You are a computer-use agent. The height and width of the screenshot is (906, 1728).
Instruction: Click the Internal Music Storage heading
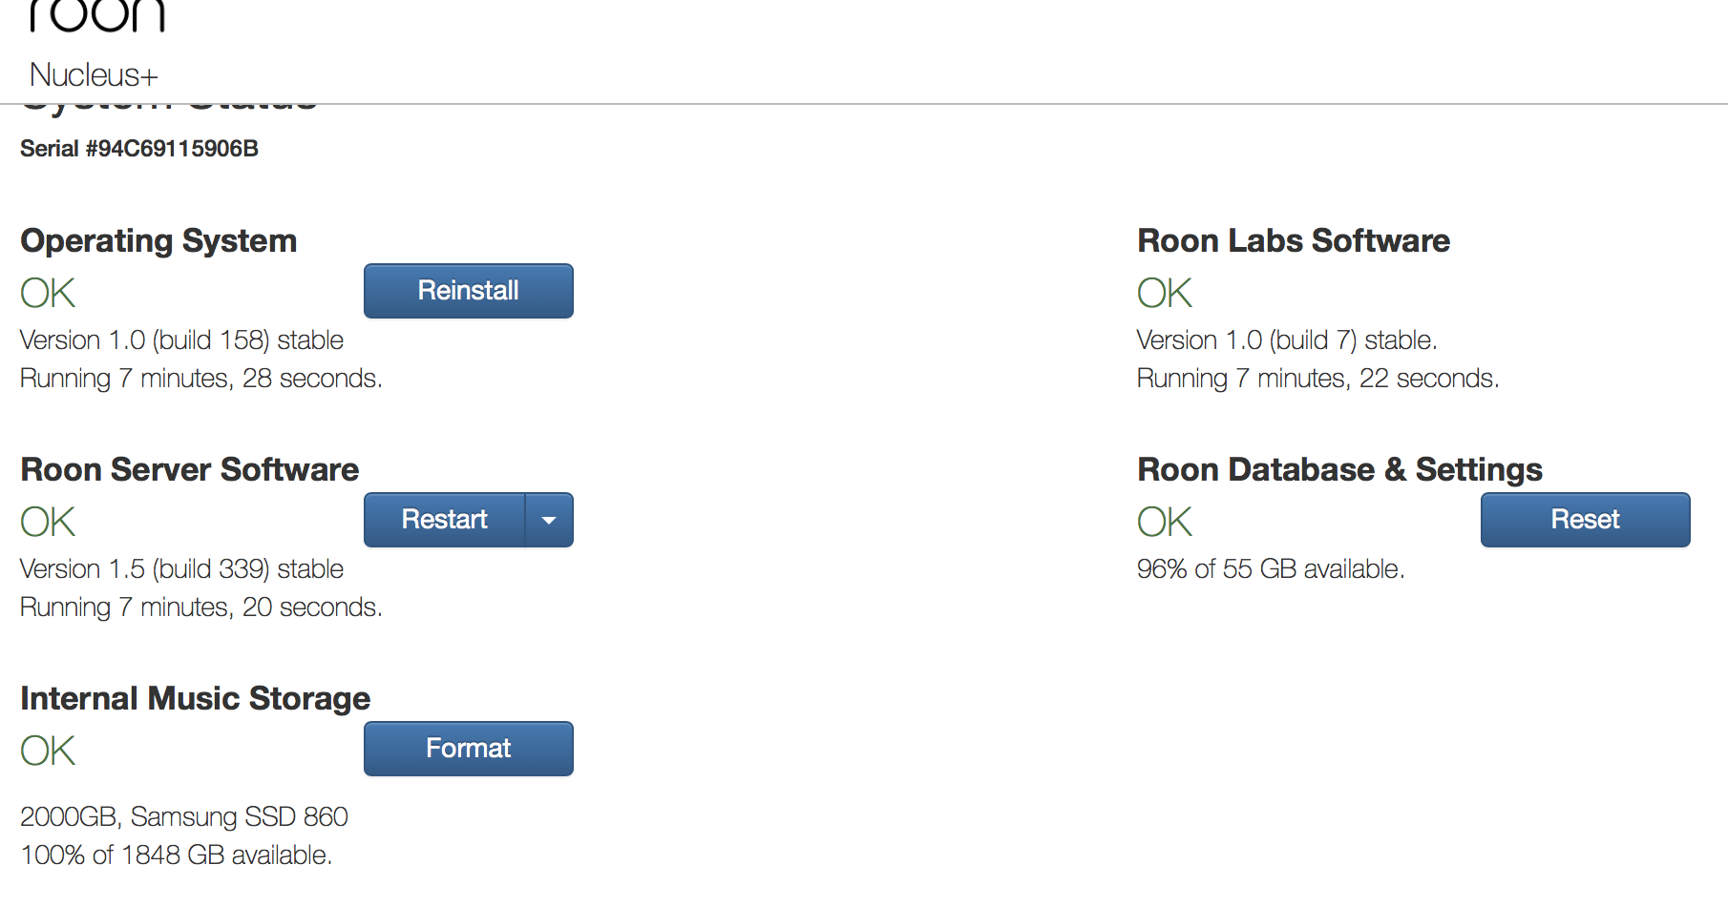pyautogui.click(x=196, y=698)
